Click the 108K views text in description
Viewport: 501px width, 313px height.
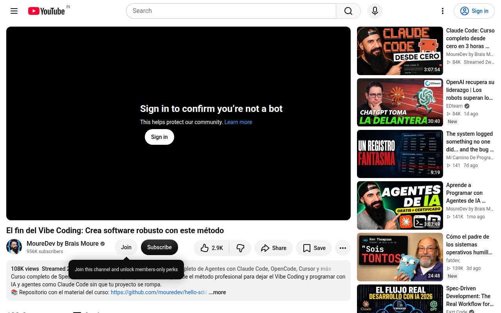point(25,269)
